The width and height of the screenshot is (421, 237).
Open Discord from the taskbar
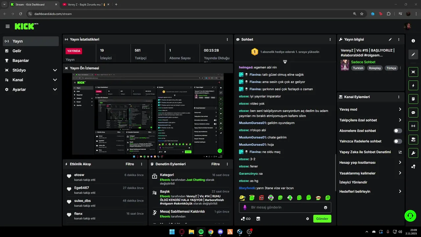point(220,232)
